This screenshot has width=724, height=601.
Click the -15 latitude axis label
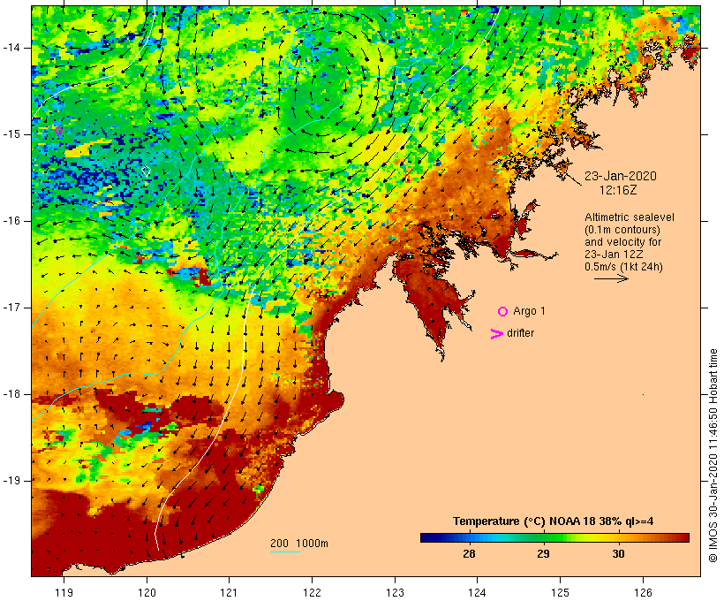tap(11, 134)
